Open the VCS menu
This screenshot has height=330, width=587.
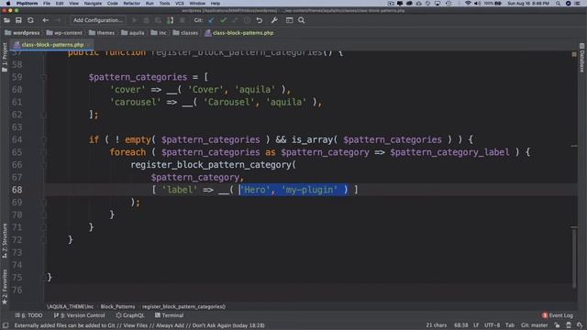[180, 4]
